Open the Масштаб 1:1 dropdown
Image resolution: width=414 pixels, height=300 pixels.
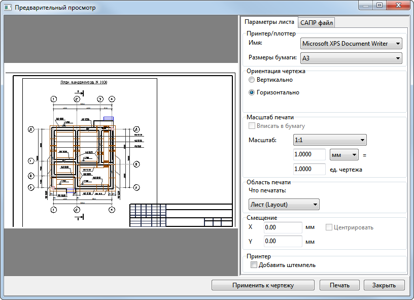330,140
